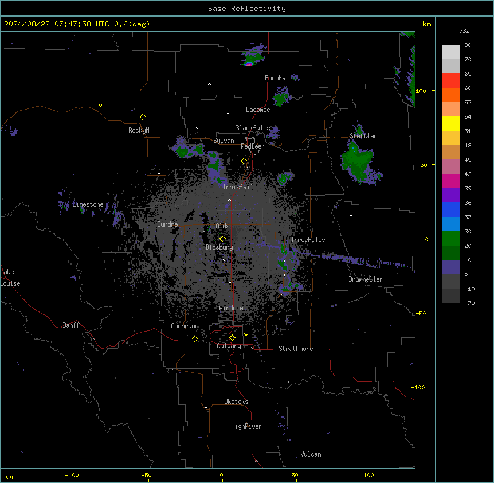Select the magenta-core storm cell north of Ponoka

pos(254,56)
